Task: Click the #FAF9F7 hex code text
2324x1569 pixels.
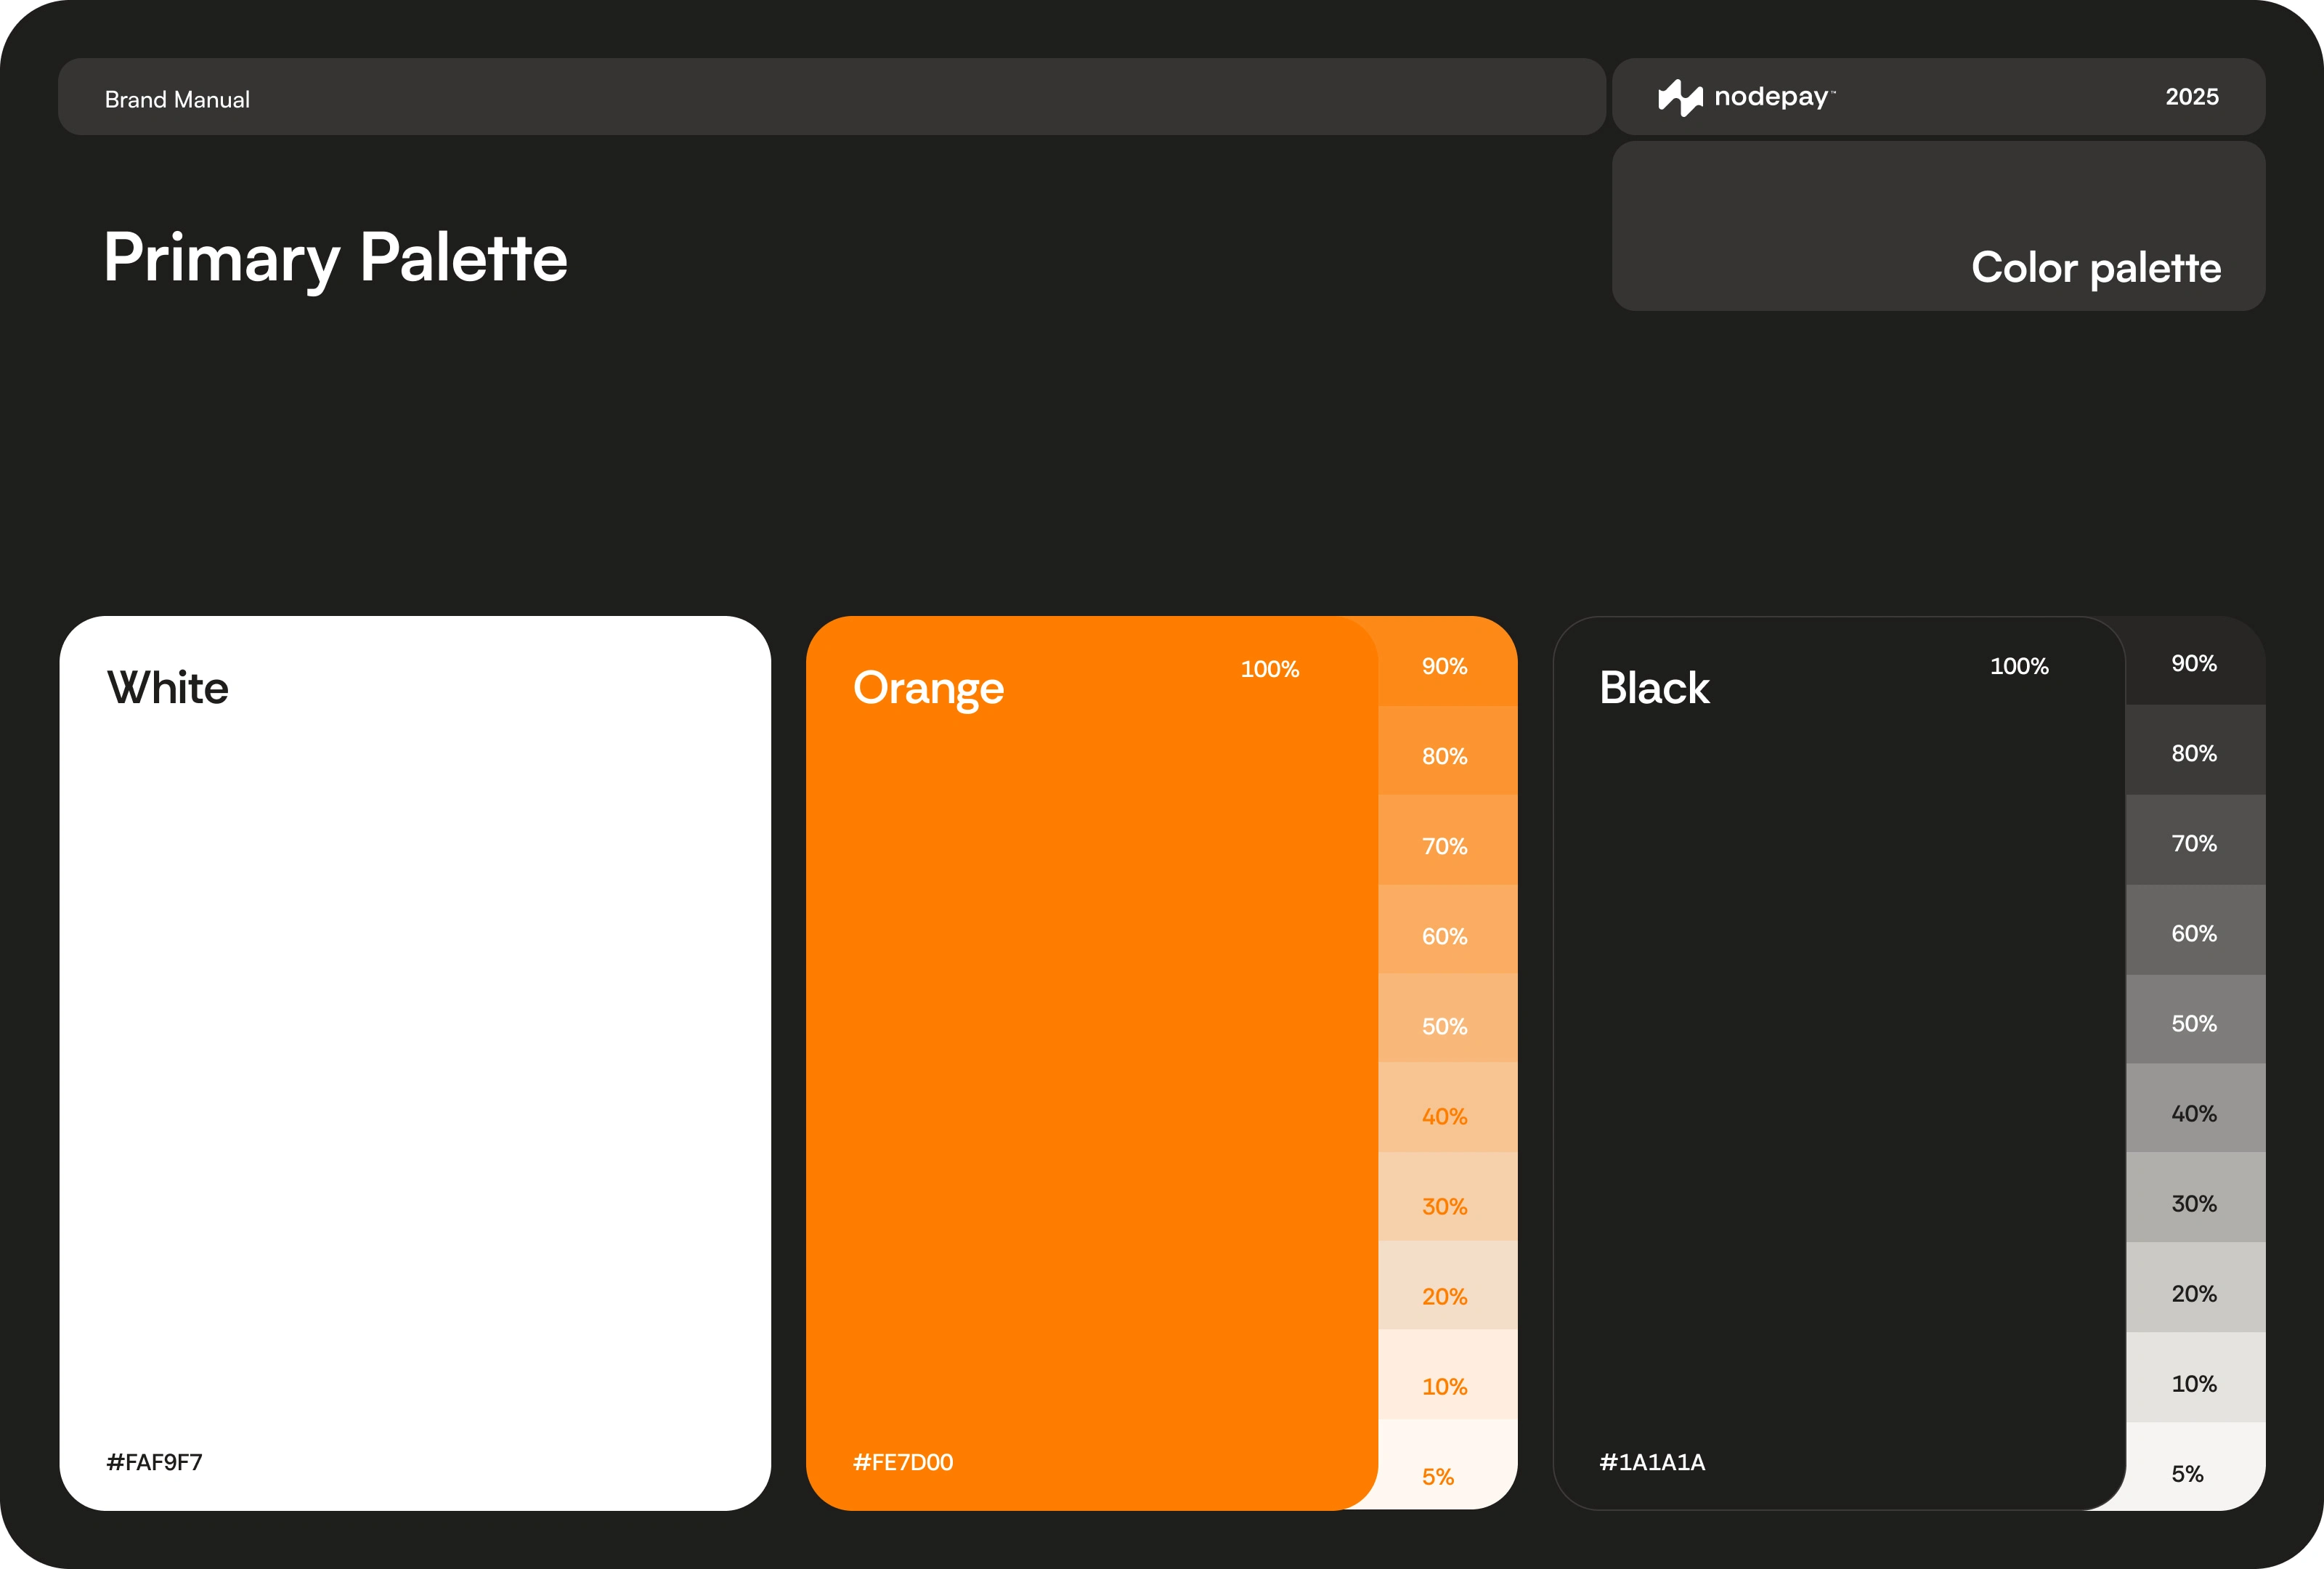Action: [x=154, y=1462]
